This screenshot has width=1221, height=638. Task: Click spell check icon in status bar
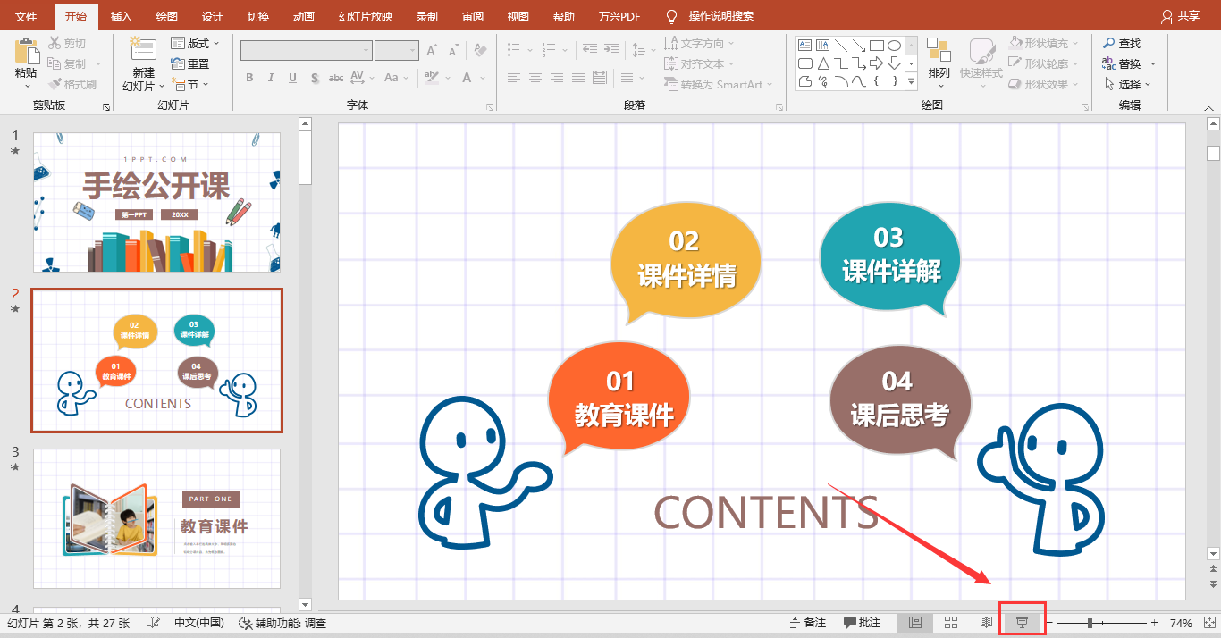[x=153, y=623]
